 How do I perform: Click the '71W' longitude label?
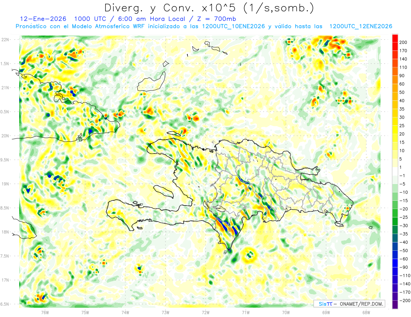pyautogui.click(x=246, y=312)
